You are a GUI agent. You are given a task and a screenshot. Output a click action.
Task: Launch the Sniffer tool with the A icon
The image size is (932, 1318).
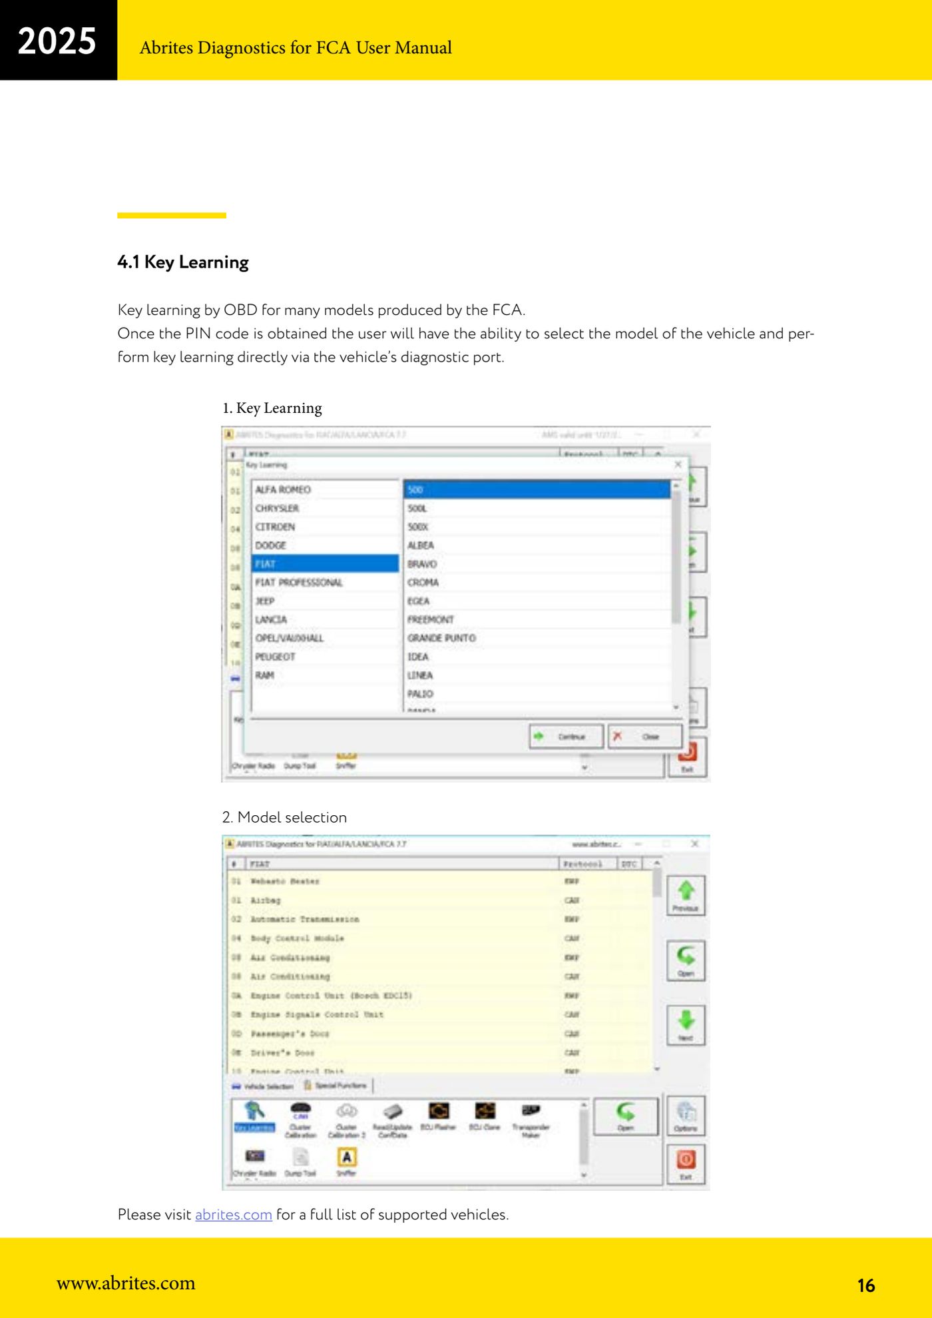tap(346, 1163)
